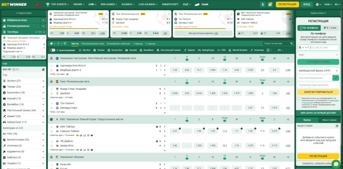Open the settings gear in top bar
Screen dimensions: 343x169
coord(318,5)
